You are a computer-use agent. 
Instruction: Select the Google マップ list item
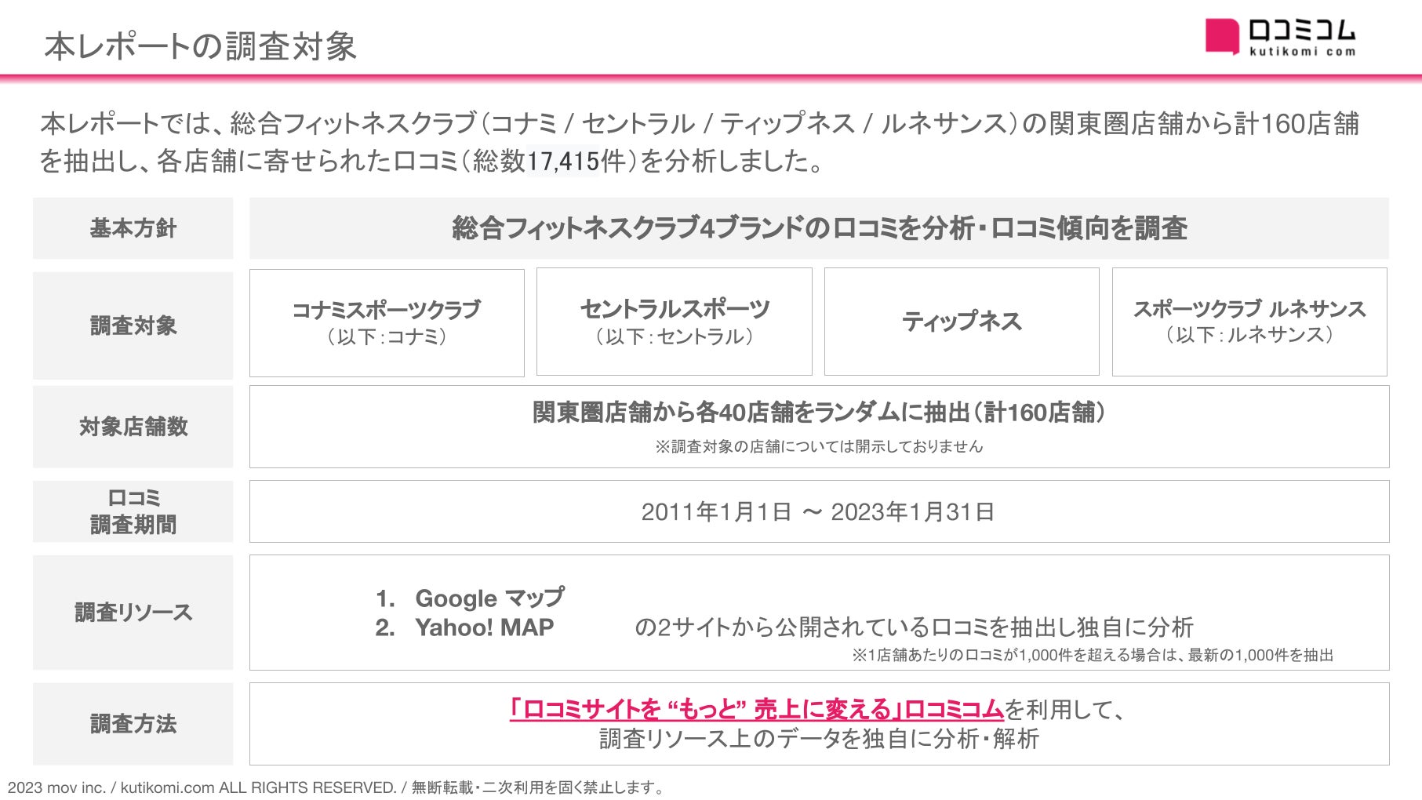[x=489, y=598]
